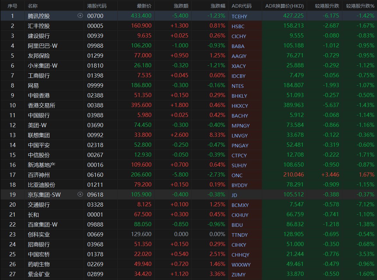377x280 pixels.
Task: Select the 中国平安 stock name
Action: click(x=39, y=145)
